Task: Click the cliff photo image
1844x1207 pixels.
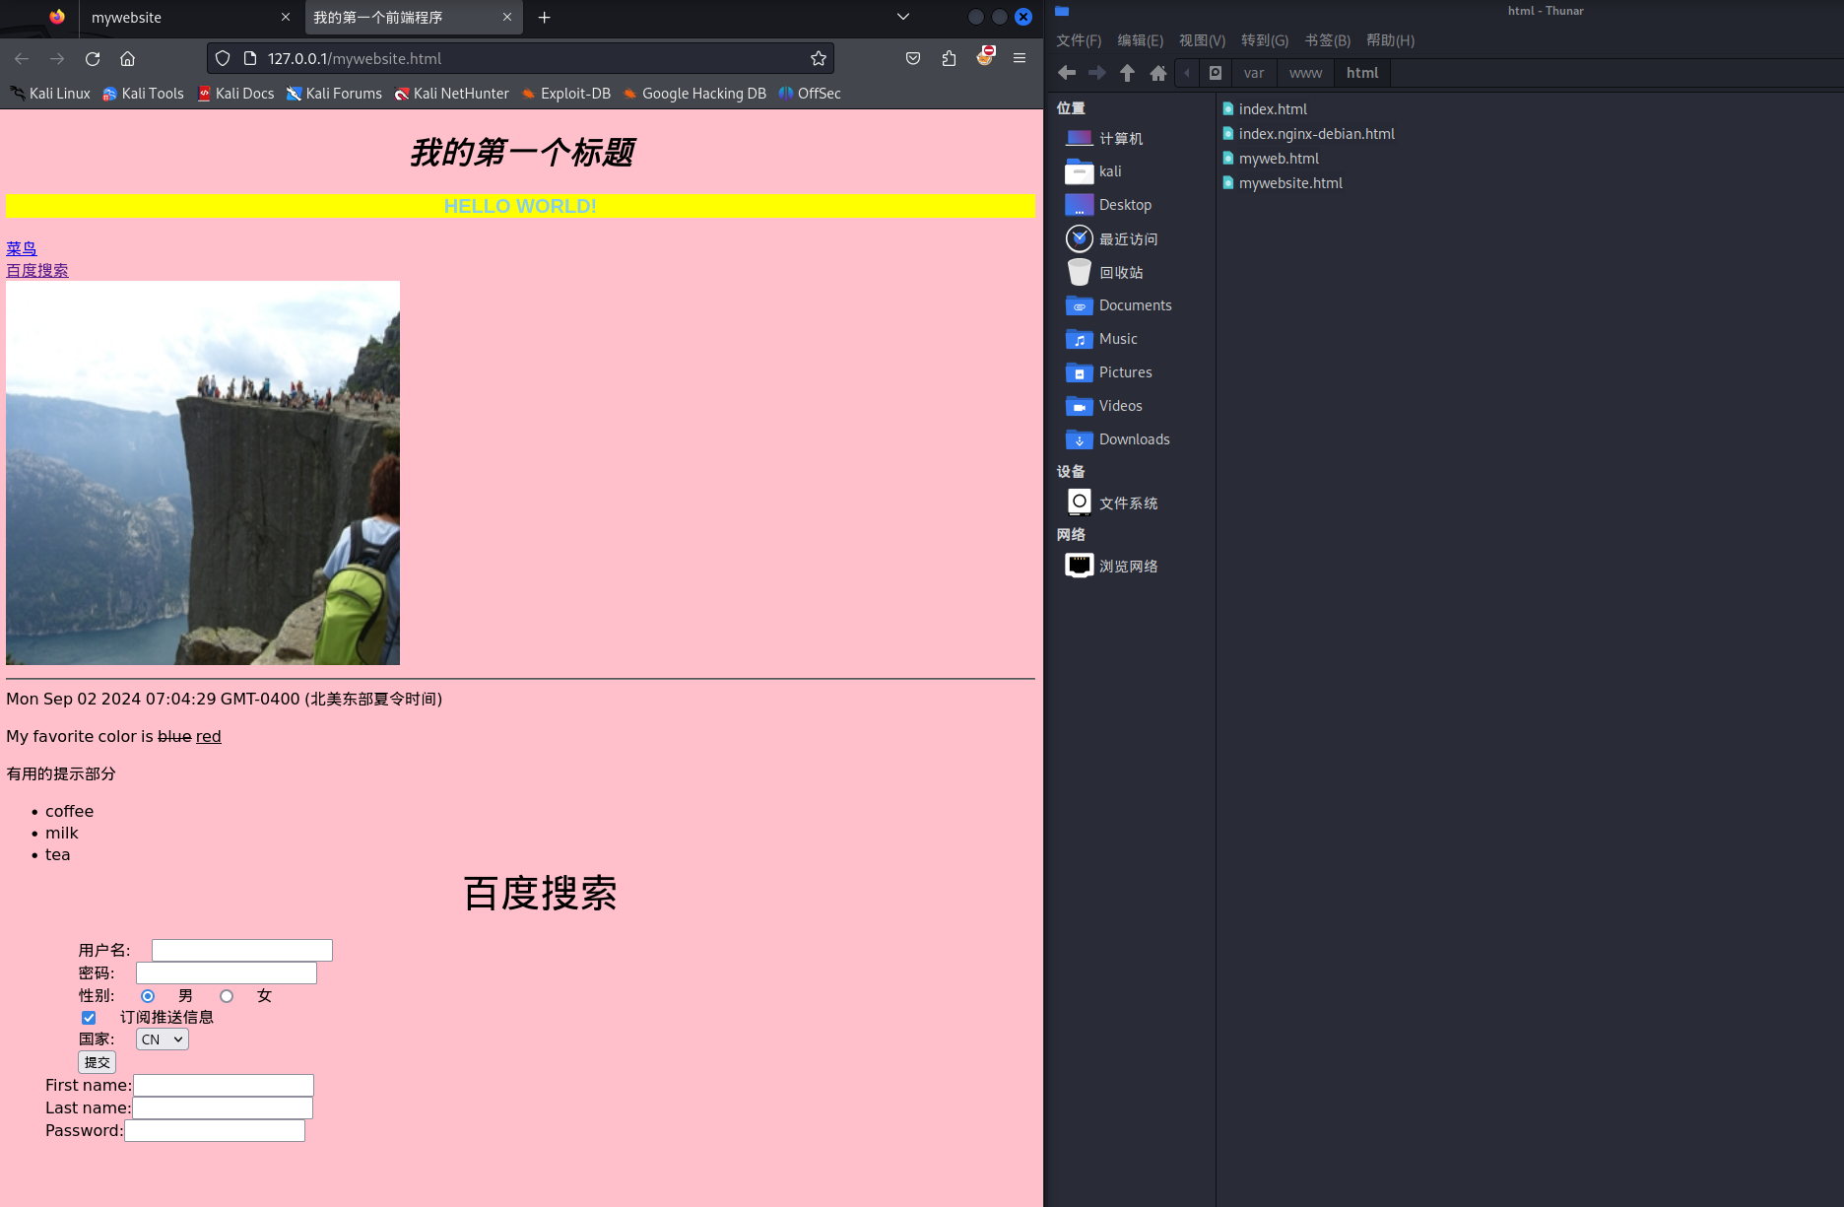Action: click(203, 473)
